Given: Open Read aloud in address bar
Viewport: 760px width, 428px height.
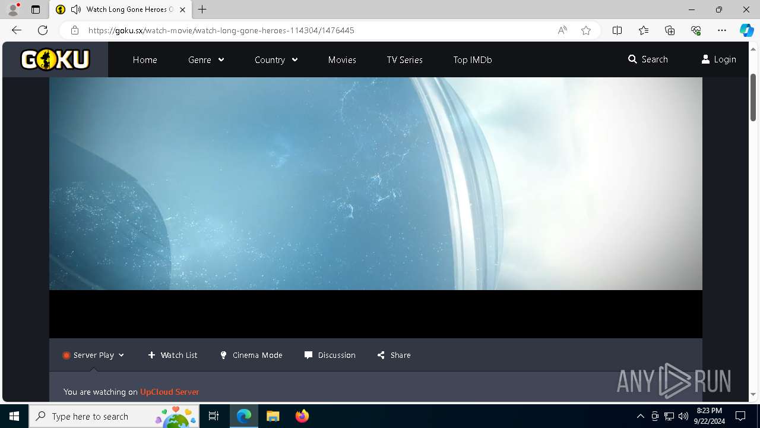Looking at the screenshot, I should click(562, 30).
